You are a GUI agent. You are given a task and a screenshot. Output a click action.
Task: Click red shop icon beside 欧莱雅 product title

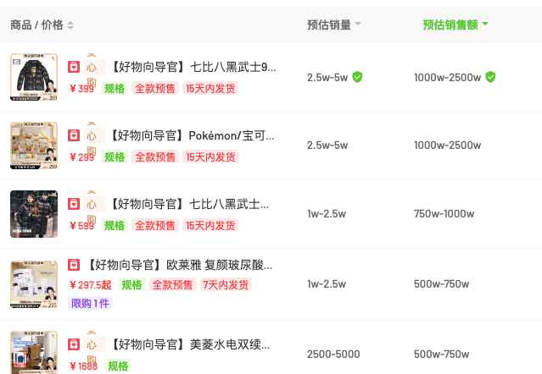(75, 265)
